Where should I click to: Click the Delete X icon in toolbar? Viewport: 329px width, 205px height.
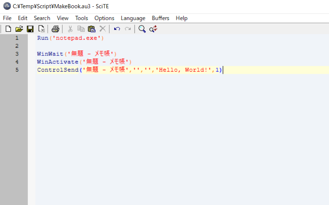102,29
